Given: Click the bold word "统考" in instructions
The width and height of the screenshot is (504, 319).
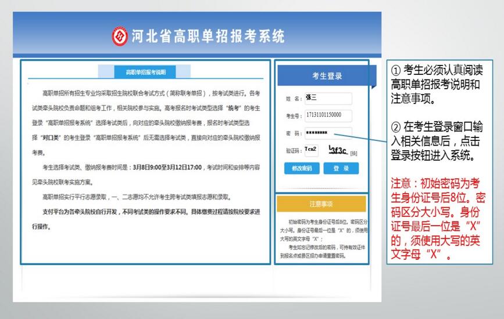Looking at the screenshot, I should (x=233, y=108).
